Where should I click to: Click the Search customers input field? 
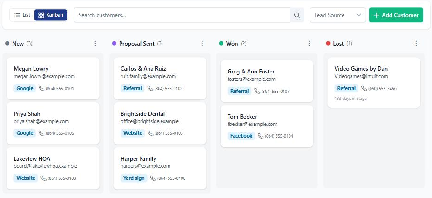pyautogui.click(x=182, y=15)
